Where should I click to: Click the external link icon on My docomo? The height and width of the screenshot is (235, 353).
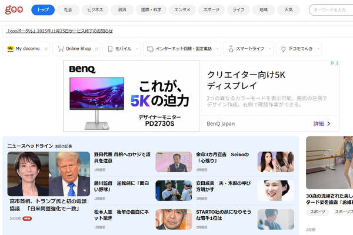point(46,49)
